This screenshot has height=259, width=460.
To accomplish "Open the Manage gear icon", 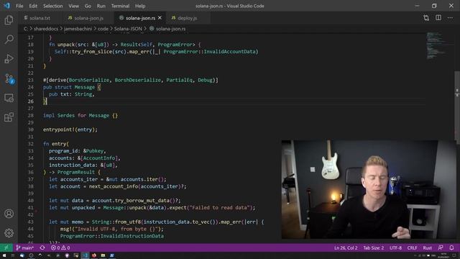I will coord(9,233).
